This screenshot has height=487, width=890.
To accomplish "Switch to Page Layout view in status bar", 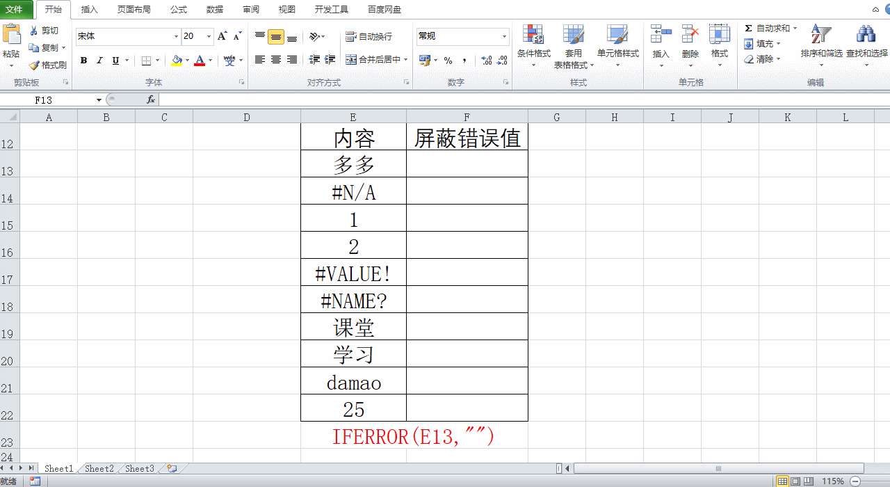I will coord(796,481).
